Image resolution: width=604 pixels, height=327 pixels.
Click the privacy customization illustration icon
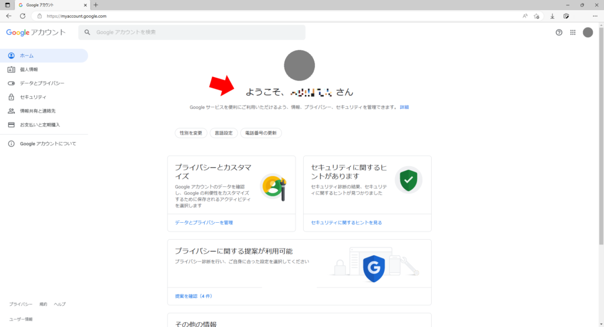click(x=274, y=187)
